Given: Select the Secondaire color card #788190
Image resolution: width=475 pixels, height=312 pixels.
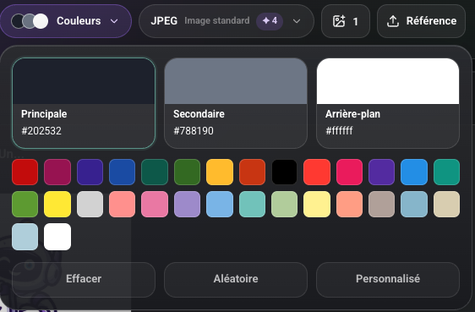Looking at the screenshot, I should point(236,103).
